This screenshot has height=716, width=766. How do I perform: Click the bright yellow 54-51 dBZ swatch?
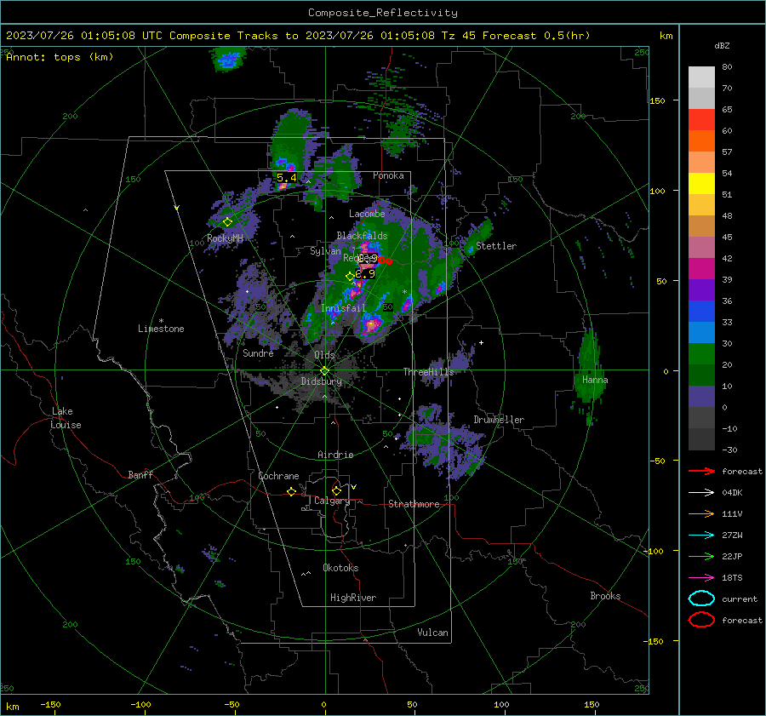[701, 184]
